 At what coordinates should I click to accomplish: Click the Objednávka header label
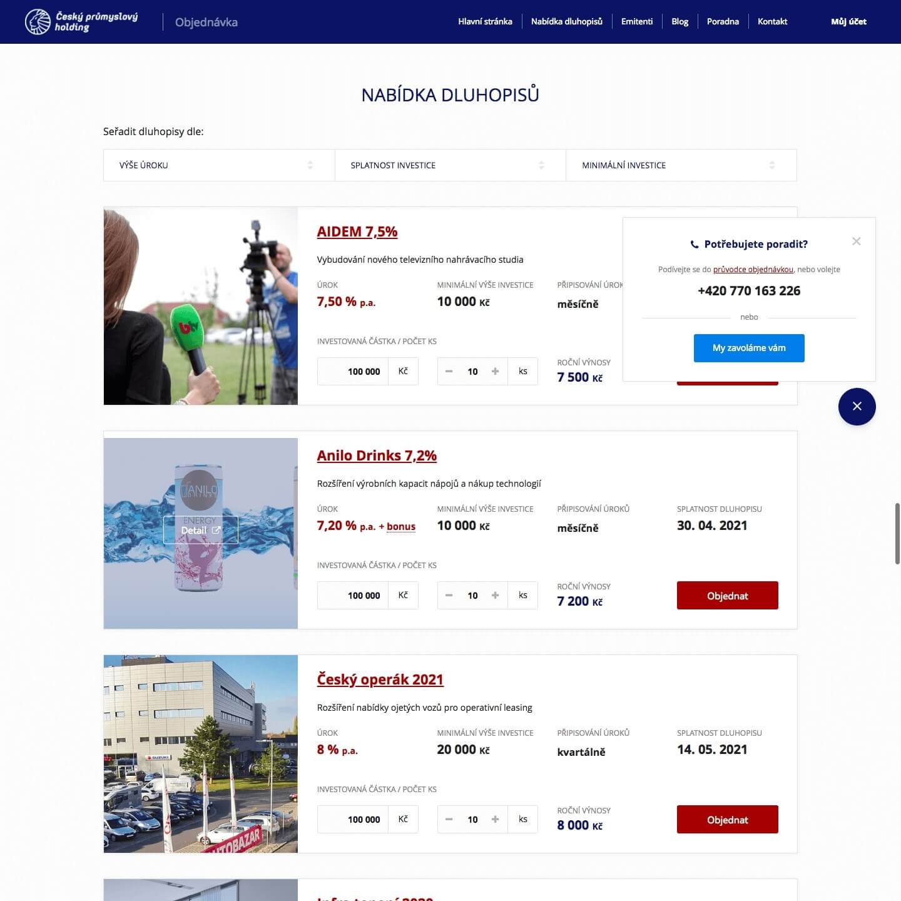206,23
